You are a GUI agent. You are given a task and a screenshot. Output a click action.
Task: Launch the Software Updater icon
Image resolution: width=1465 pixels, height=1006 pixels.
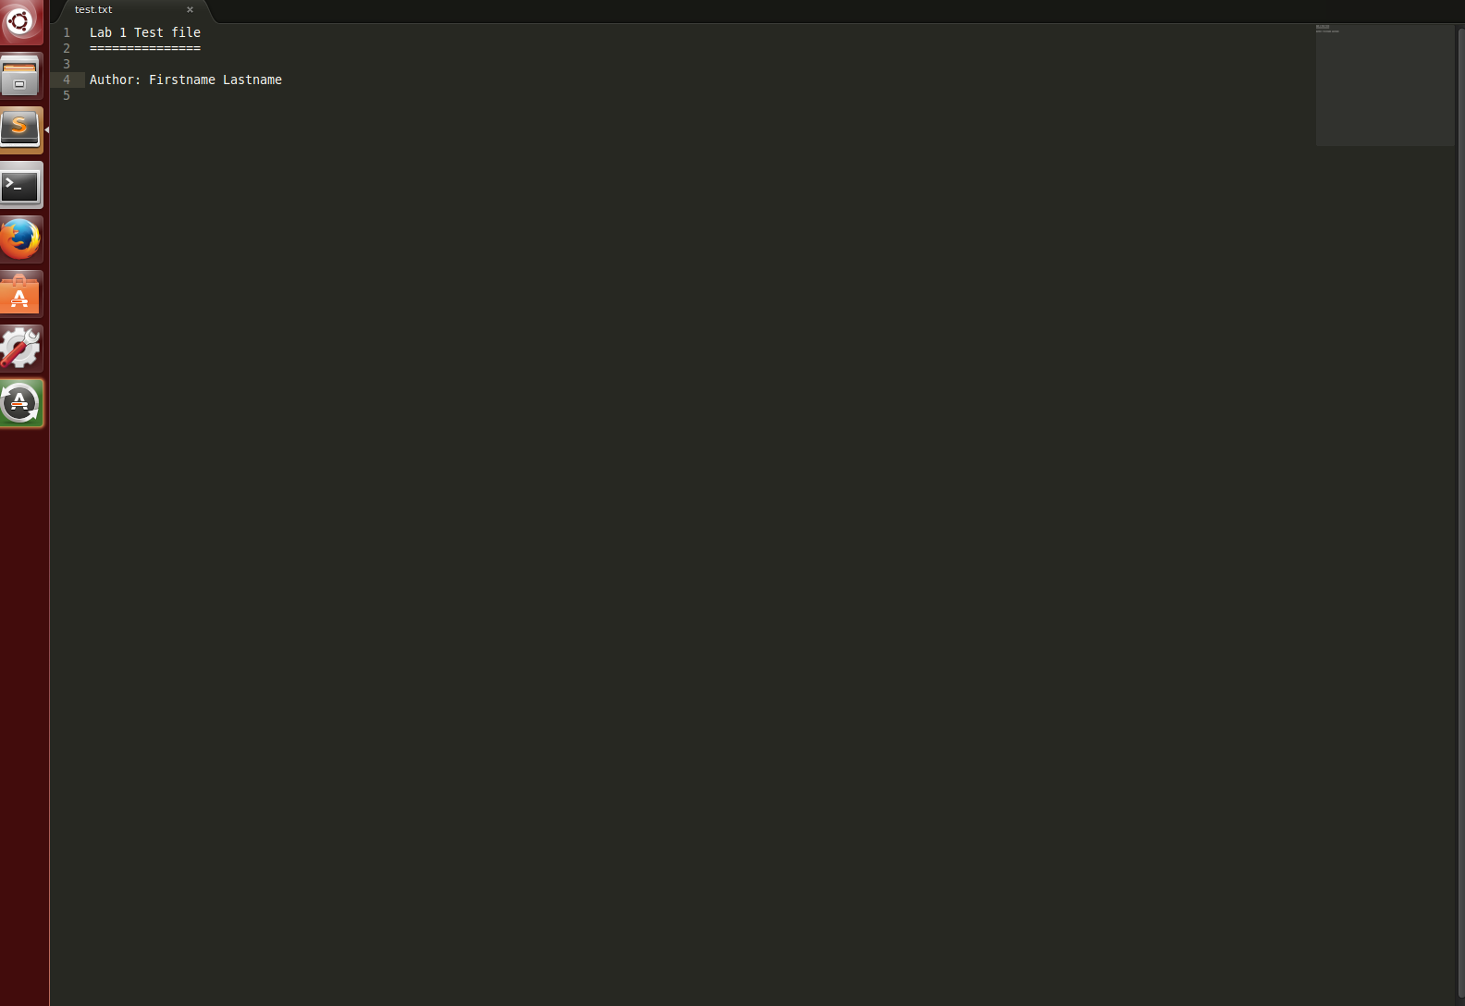tap(20, 403)
